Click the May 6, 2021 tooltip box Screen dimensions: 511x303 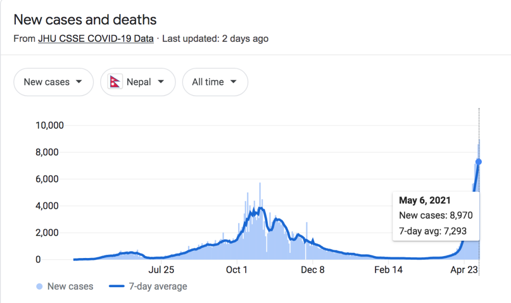click(x=436, y=216)
